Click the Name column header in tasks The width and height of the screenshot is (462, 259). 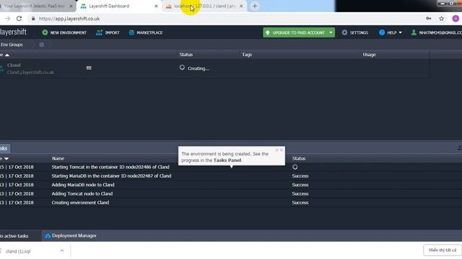click(58, 158)
